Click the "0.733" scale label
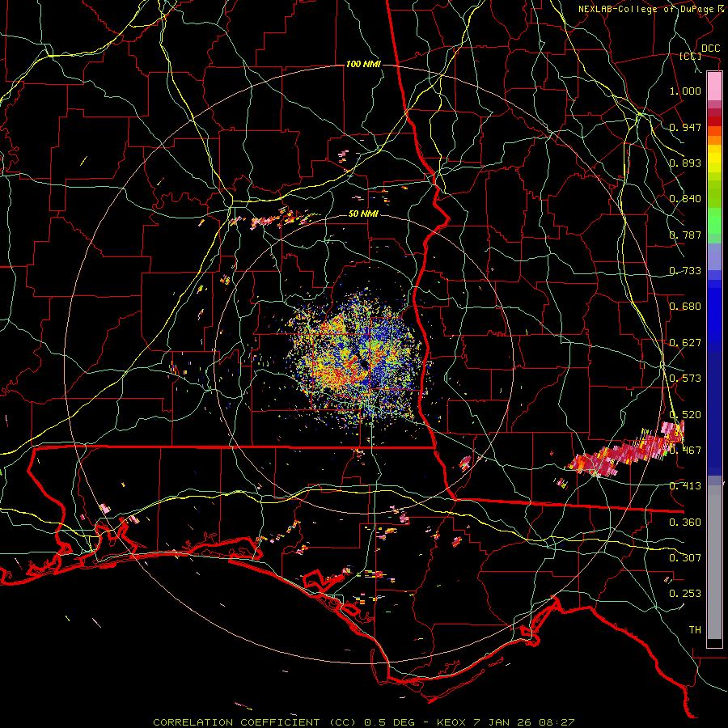728x728 pixels. click(685, 271)
